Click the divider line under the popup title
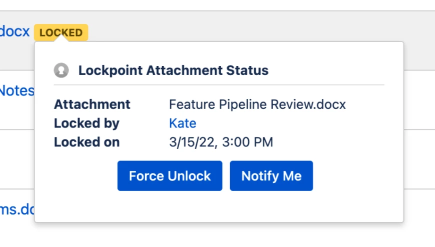Image resolution: width=435 pixels, height=247 pixels. [219, 85]
